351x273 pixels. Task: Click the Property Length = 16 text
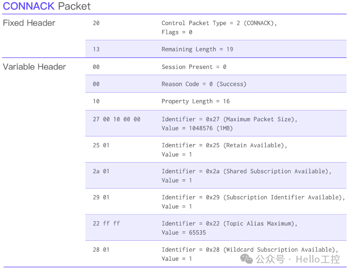[x=196, y=101]
